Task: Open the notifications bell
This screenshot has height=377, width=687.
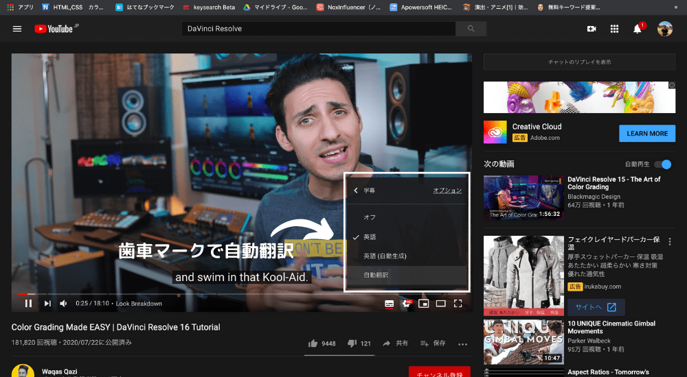Action: (x=638, y=29)
